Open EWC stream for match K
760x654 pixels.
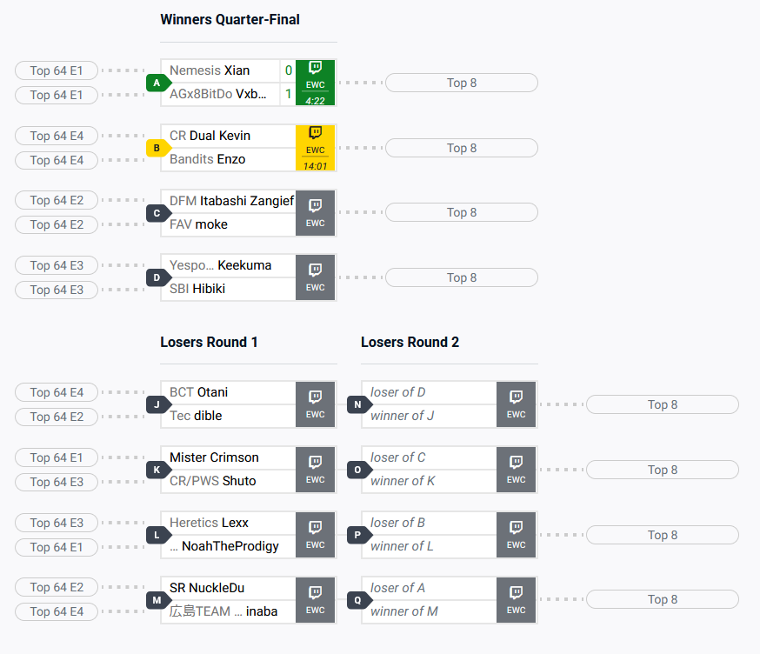pos(315,470)
